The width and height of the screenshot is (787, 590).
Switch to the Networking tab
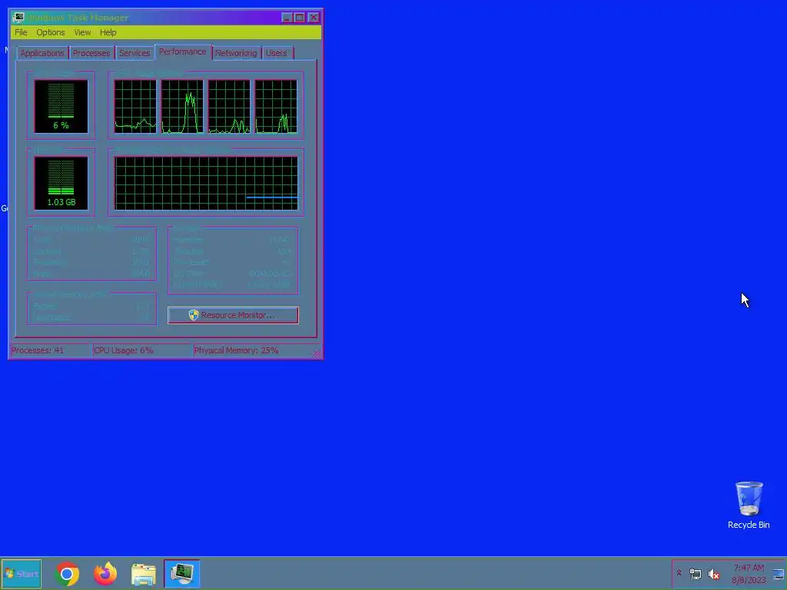[236, 53]
